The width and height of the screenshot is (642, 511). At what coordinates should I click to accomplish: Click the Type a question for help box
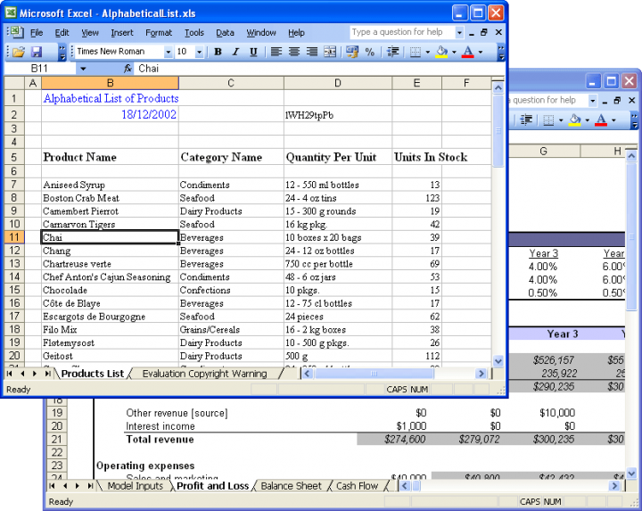(401, 32)
